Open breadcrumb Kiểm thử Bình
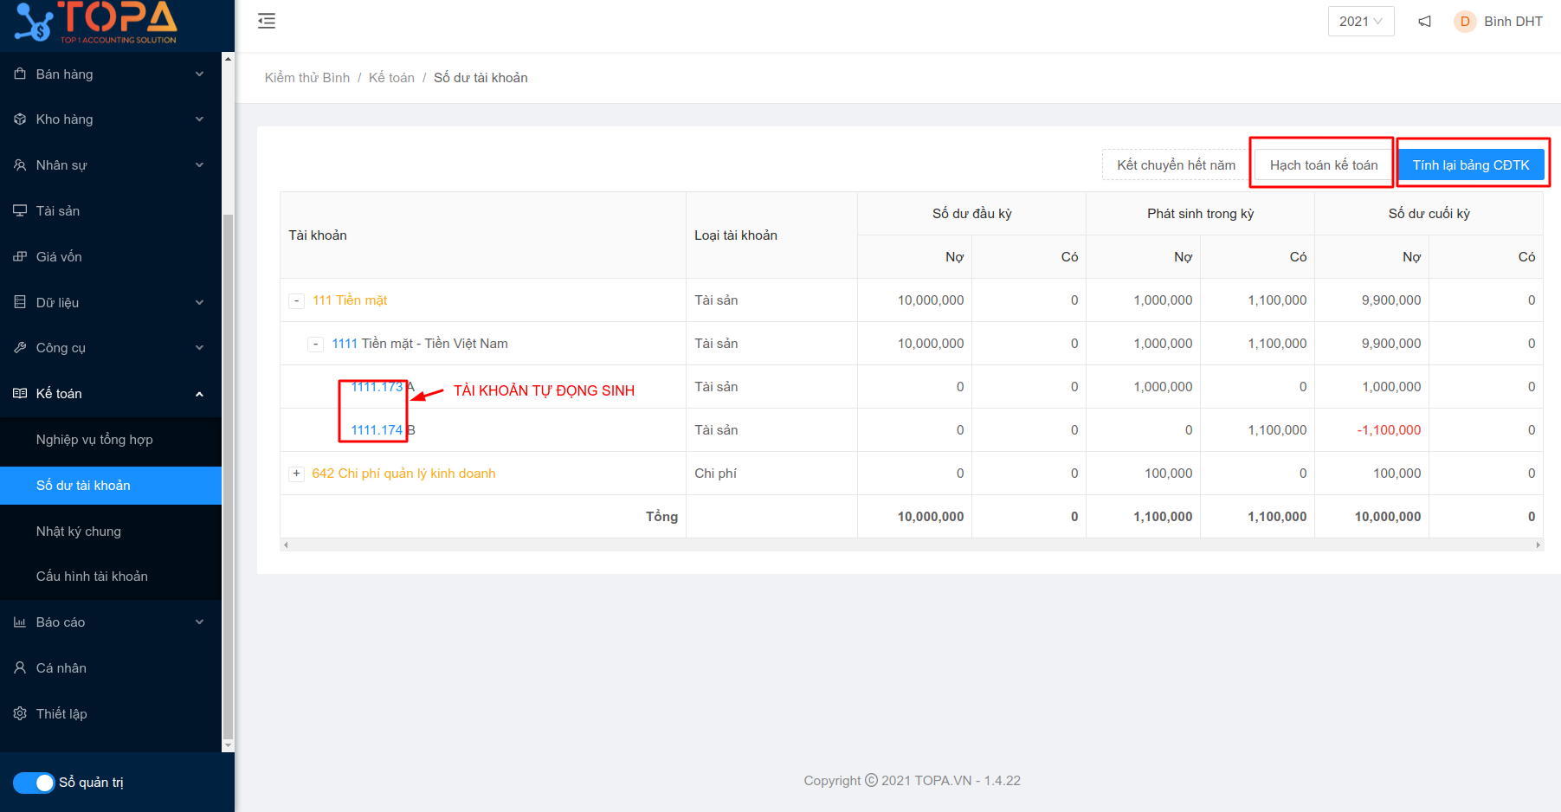 [x=307, y=78]
